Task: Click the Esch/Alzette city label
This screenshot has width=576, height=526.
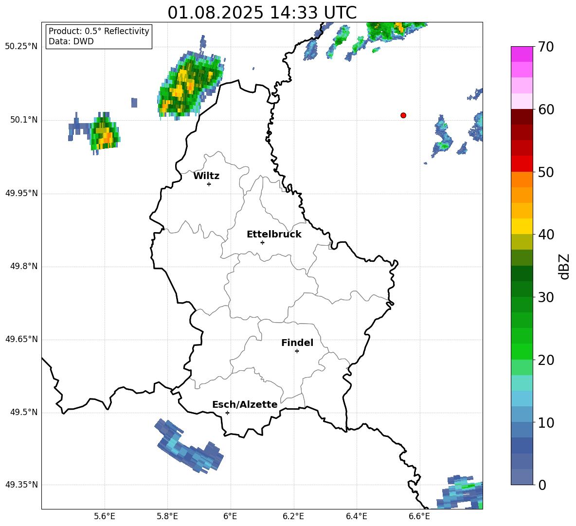Action: [x=245, y=404]
